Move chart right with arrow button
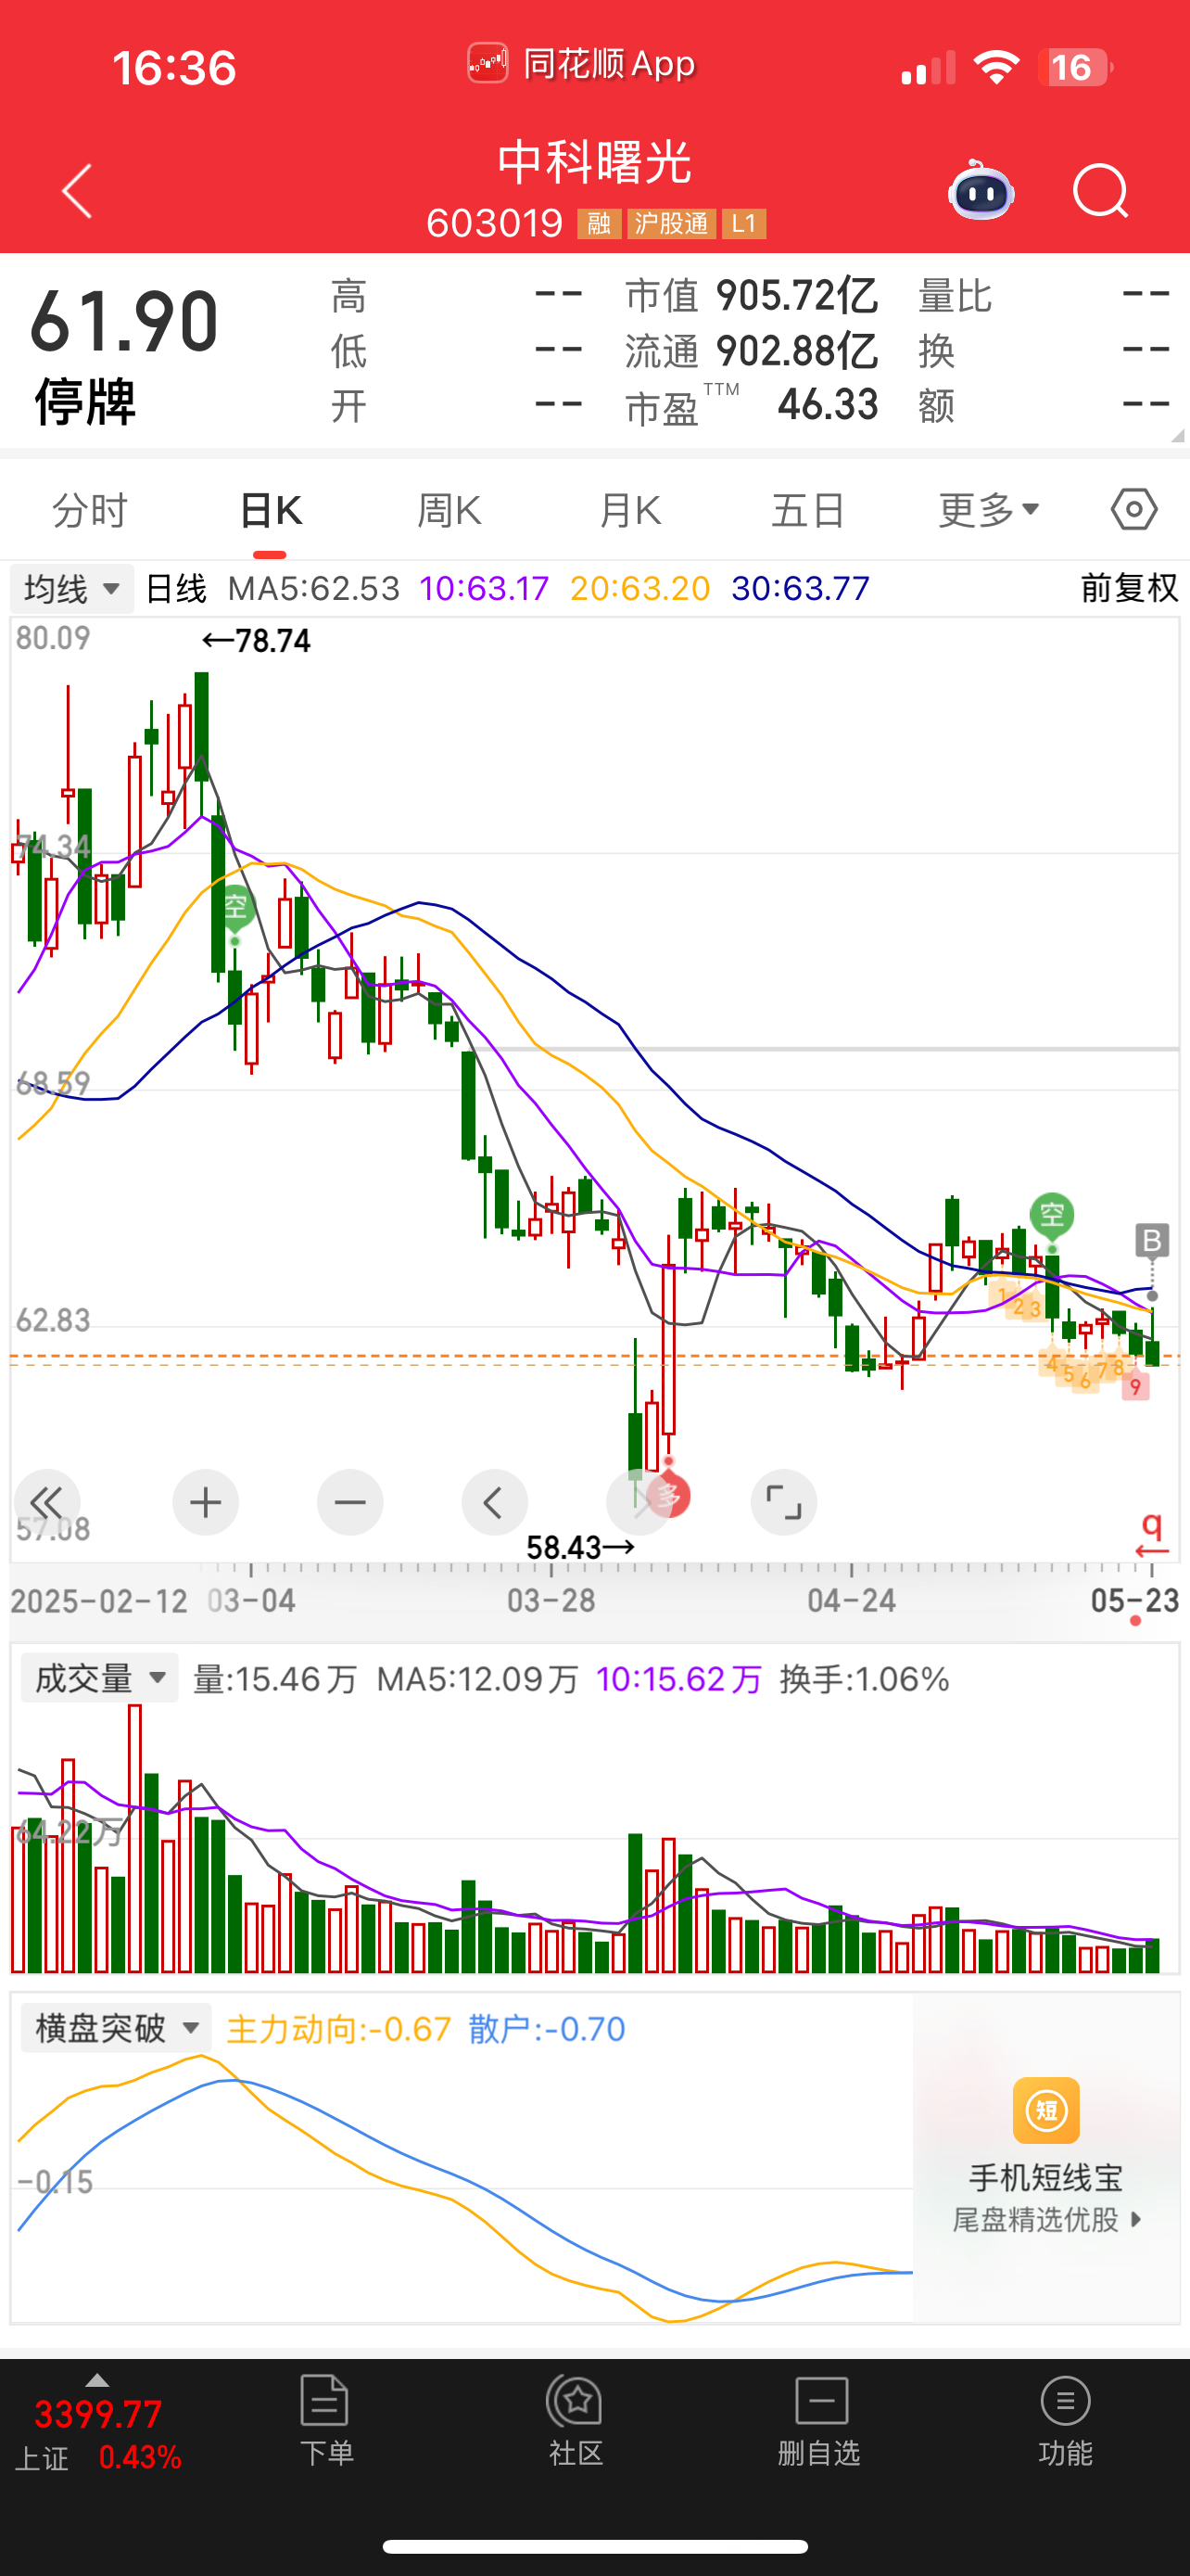The image size is (1190, 2576). (639, 1502)
